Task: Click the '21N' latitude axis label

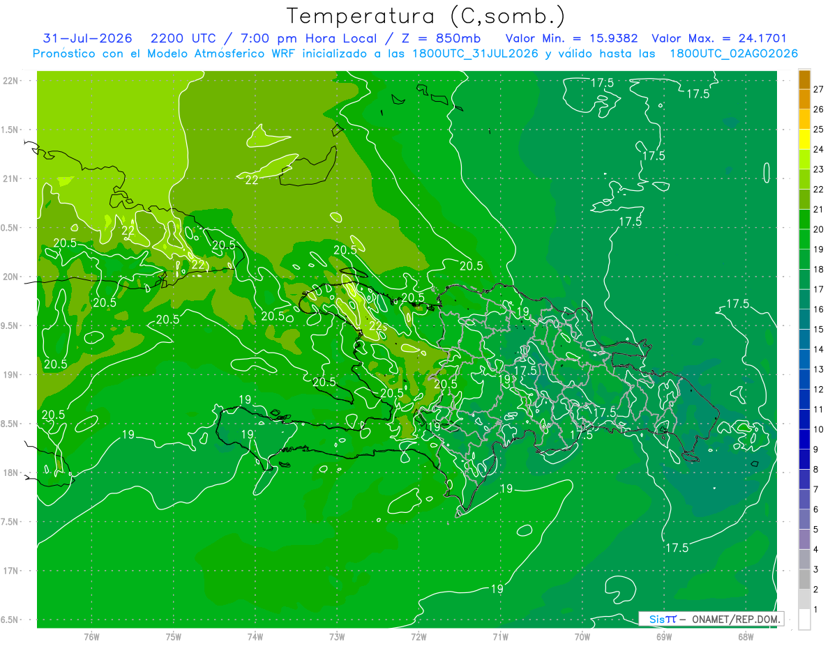Action: tap(10, 178)
